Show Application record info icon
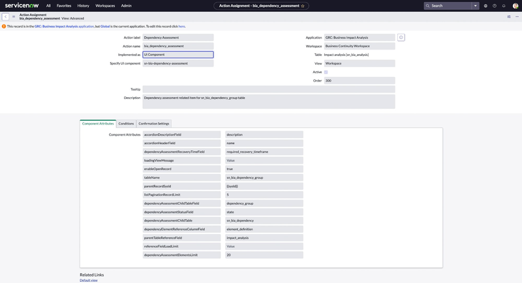The height and width of the screenshot is (283, 522). 401,38
